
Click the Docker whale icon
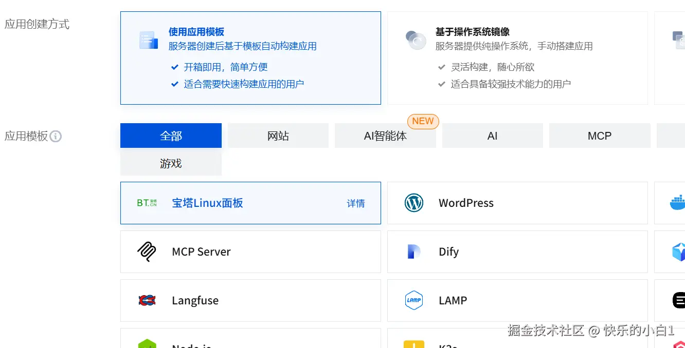click(x=678, y=203)
